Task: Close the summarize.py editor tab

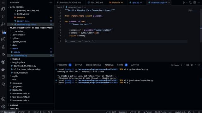Action: (x=169, y=3)
